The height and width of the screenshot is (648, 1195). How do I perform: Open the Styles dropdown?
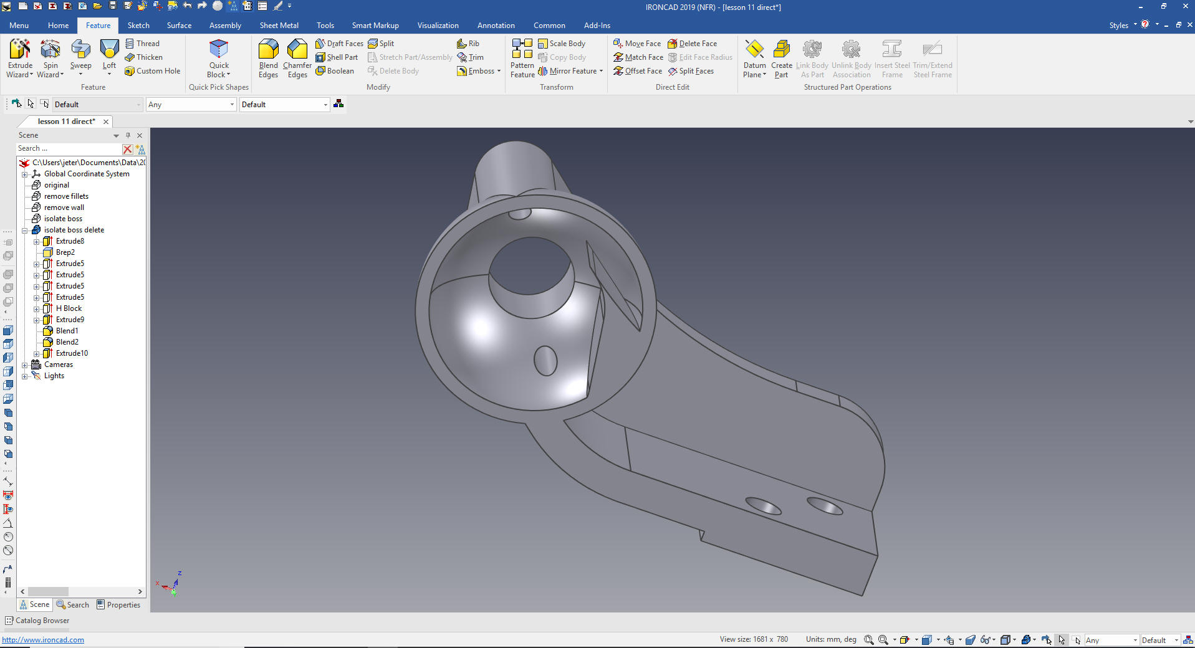[1123, 26]
